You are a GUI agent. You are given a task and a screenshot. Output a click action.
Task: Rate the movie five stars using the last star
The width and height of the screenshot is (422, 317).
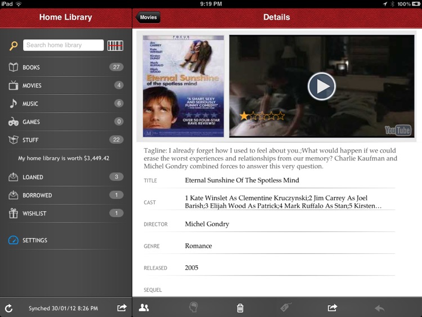(280, 116)
